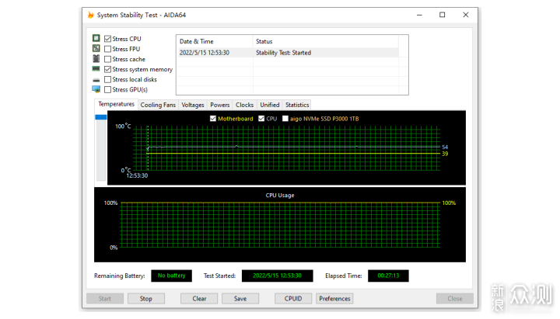Click the motherboard temperature value 39

pos(445,154)
